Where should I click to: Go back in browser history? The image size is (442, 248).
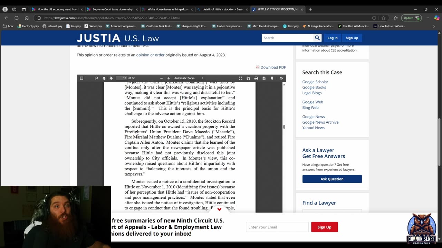6,18
